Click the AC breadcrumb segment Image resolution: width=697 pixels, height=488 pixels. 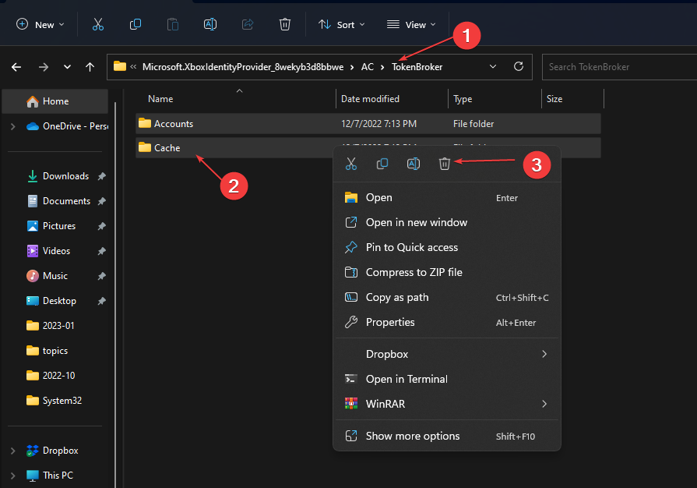coord(367,67)
